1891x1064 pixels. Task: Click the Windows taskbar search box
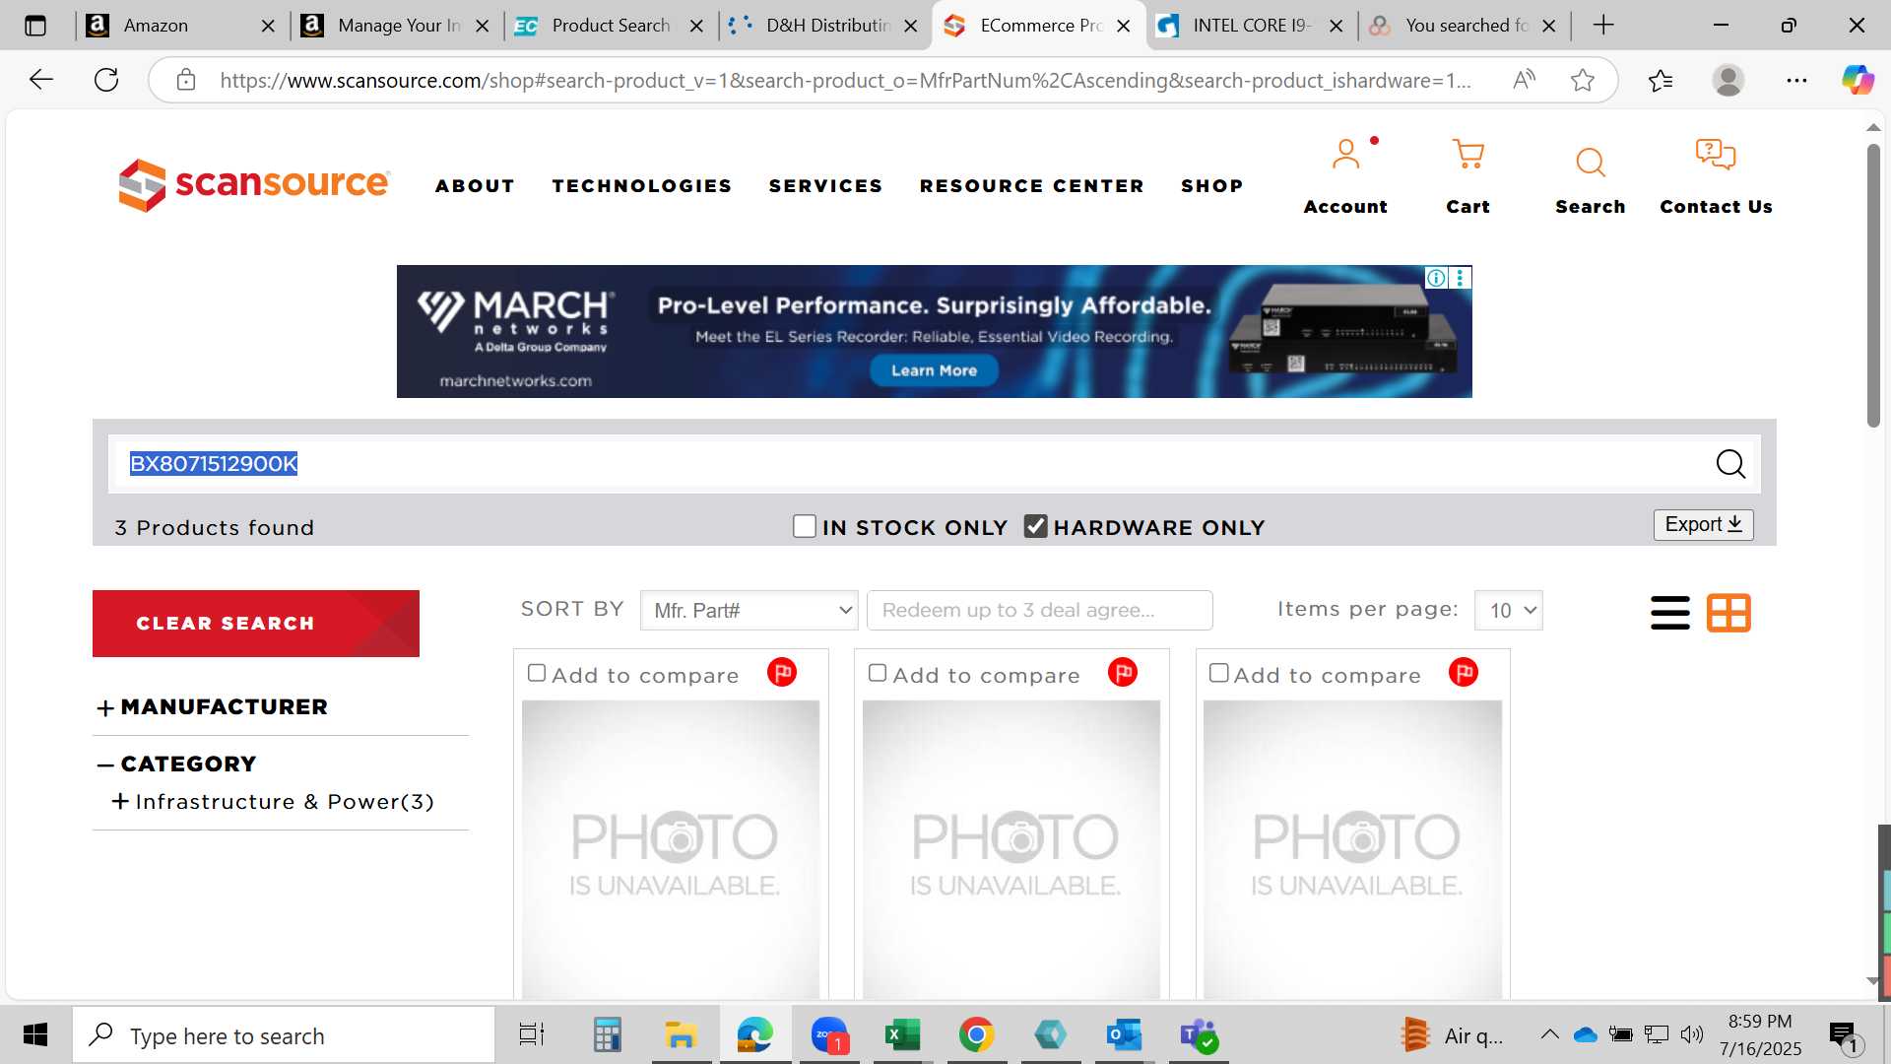[x=284, y=1035]
